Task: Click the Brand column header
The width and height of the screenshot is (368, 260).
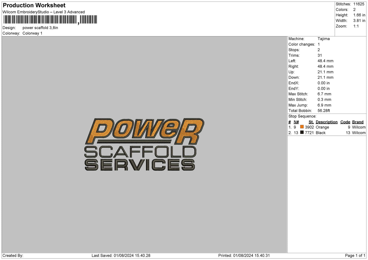Action: 358,122
